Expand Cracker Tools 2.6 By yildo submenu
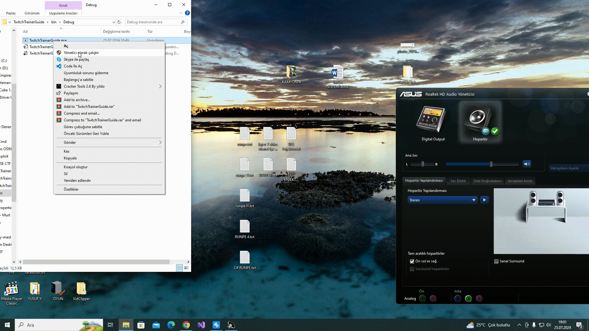This screenshot has height=331, width=589. (109, 86)
